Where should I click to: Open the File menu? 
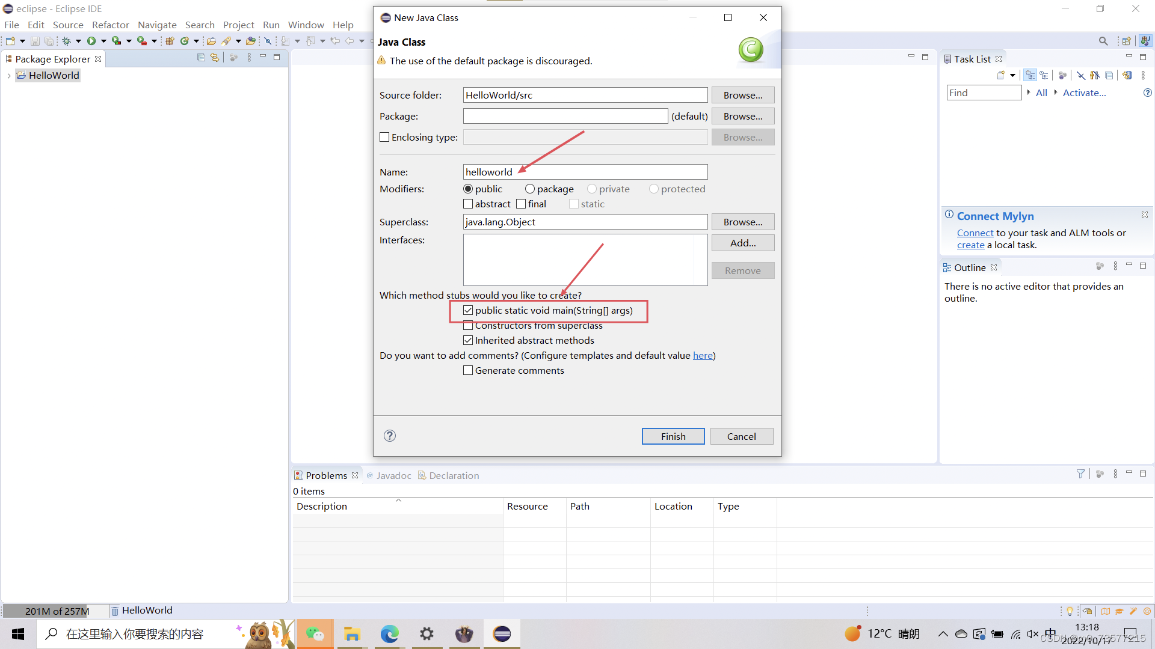[11, 25]
